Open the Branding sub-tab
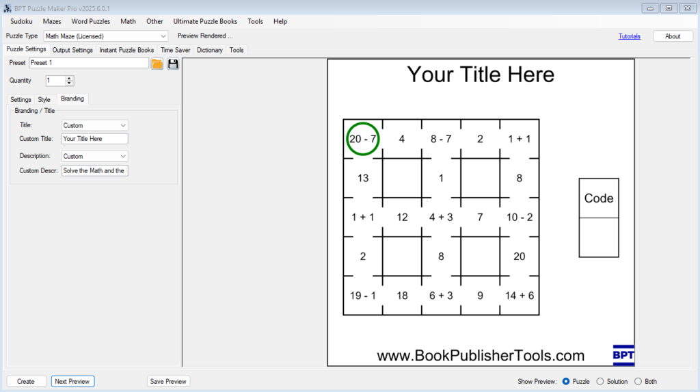Image resolution: width=700 pixels, height=392 pixels. tap(72, 99)
